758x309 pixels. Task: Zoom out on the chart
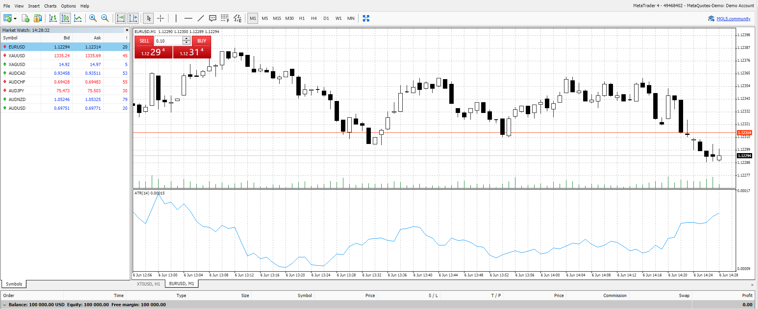(105, 18)
